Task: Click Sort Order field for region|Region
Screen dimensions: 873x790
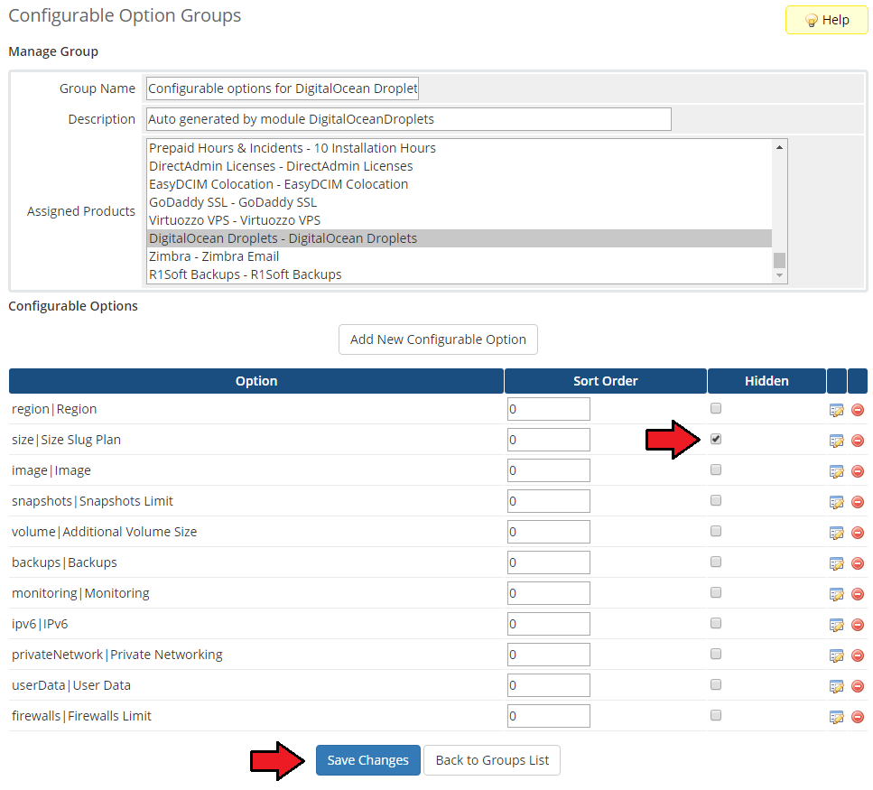Action: (548, 409)
